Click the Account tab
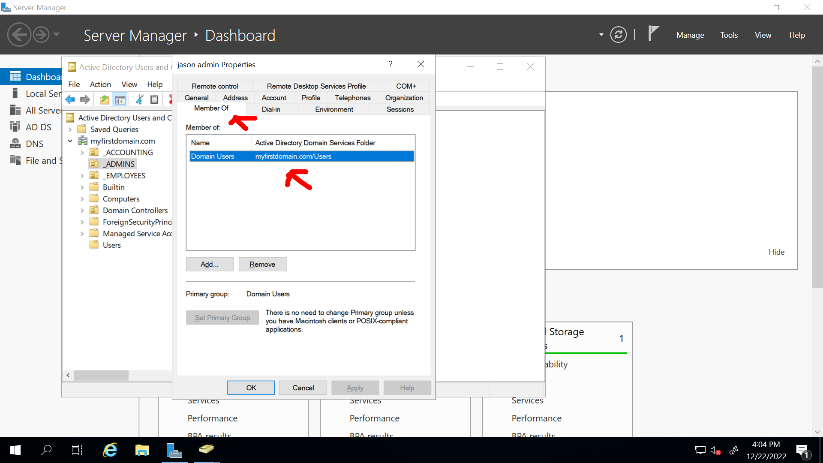This screenshot has width=823, height=463. coord(273,97)
